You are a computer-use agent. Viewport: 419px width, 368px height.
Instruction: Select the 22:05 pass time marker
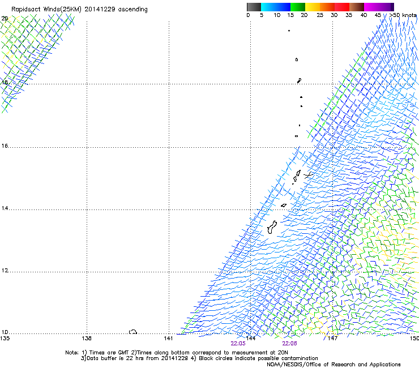tap(238, 344)
